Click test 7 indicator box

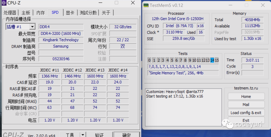click(181, 60)
